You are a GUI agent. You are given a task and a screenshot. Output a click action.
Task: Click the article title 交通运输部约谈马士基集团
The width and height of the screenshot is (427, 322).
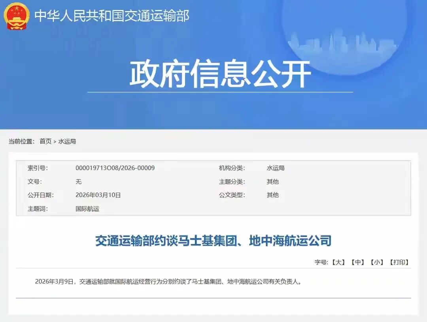pyautogui.click(x=213, y=241)
